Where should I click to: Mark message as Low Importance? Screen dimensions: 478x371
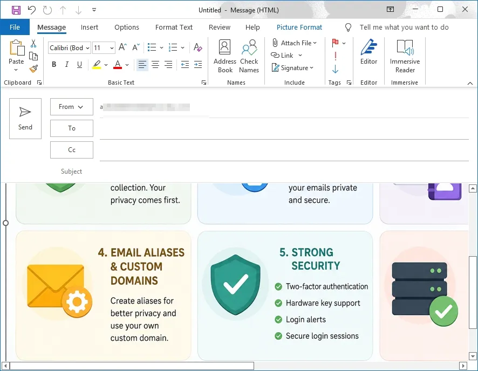336,69
